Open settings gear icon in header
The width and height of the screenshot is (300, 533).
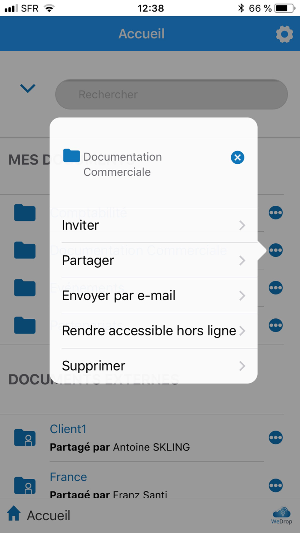coord(284,34)
